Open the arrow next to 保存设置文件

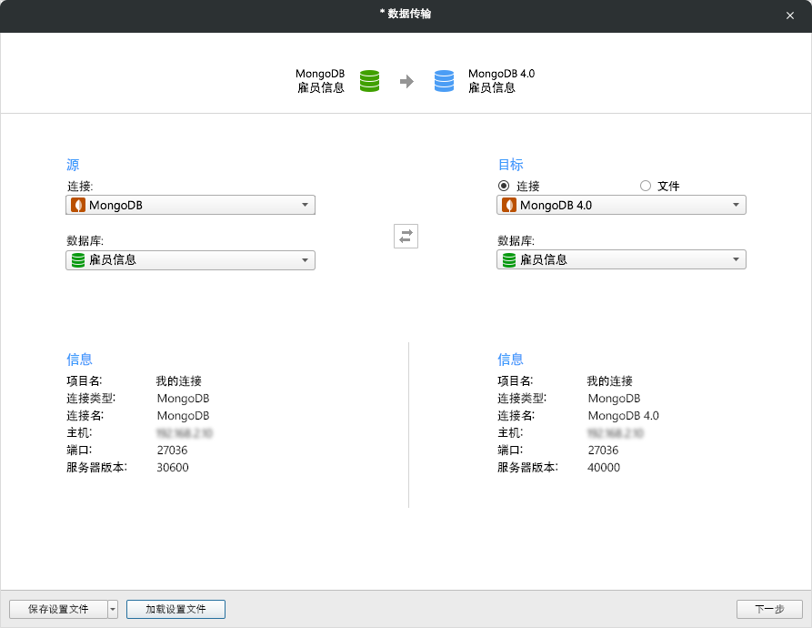pos(113,610)
